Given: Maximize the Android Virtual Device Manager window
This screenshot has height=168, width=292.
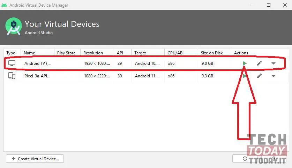Looking at the screenshot, I should pyautogui.click(x=269, y=5).
